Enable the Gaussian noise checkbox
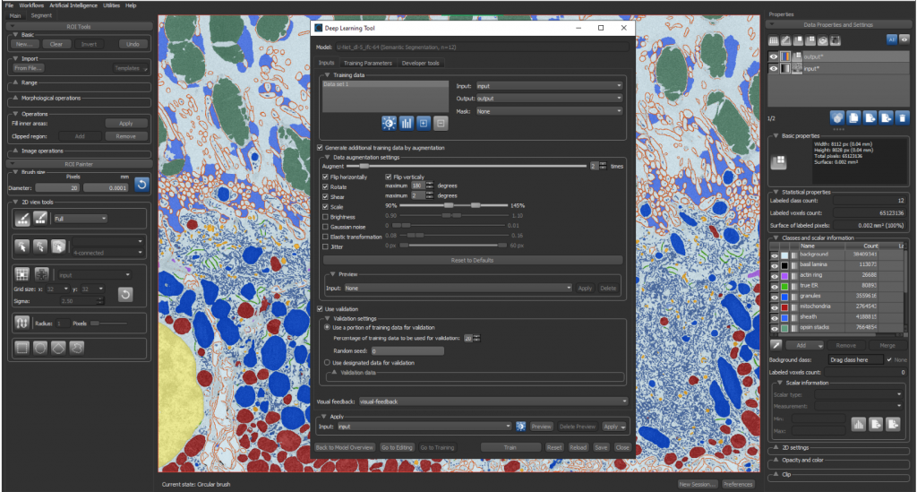The width and height of the screenshot is (917, 492). tap(326, 227)
